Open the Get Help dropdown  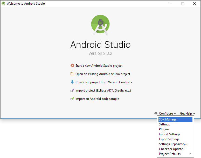[188, 114]
